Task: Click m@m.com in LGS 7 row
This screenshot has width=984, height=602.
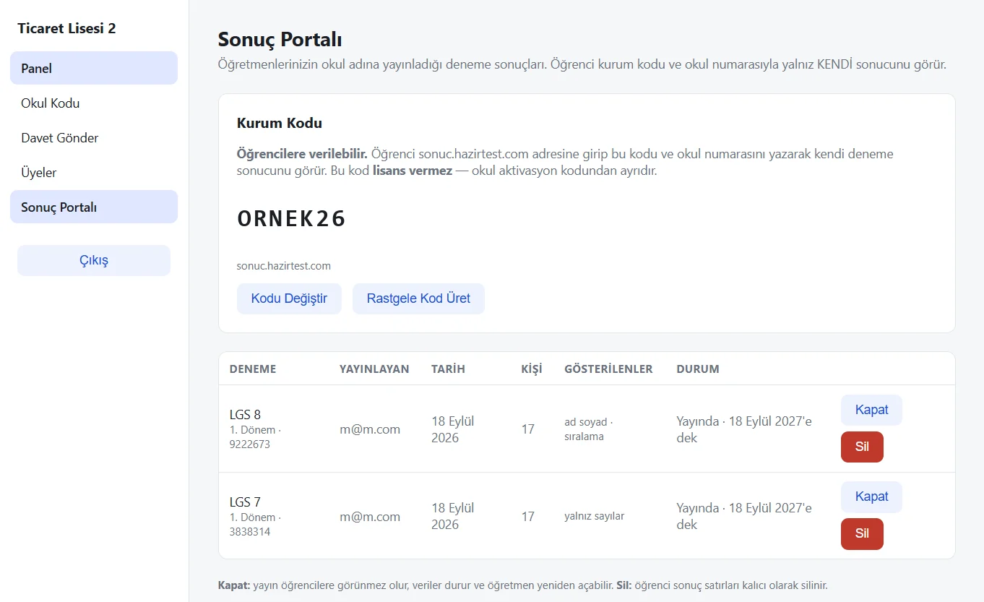Action: [x=370, y=517]
